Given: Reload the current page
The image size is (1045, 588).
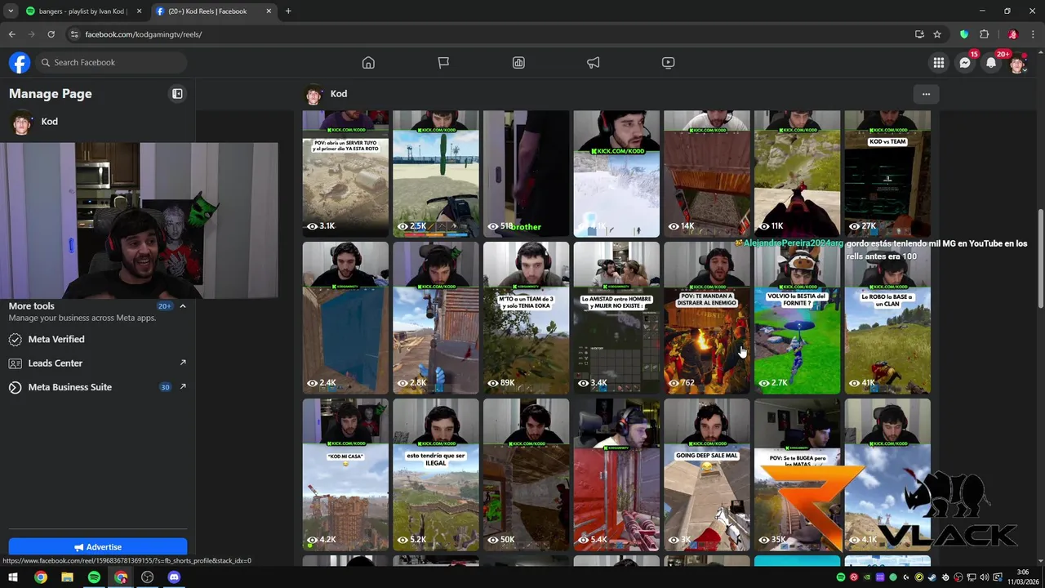Looking at the screenshot, I should click(x=51, y=34).
